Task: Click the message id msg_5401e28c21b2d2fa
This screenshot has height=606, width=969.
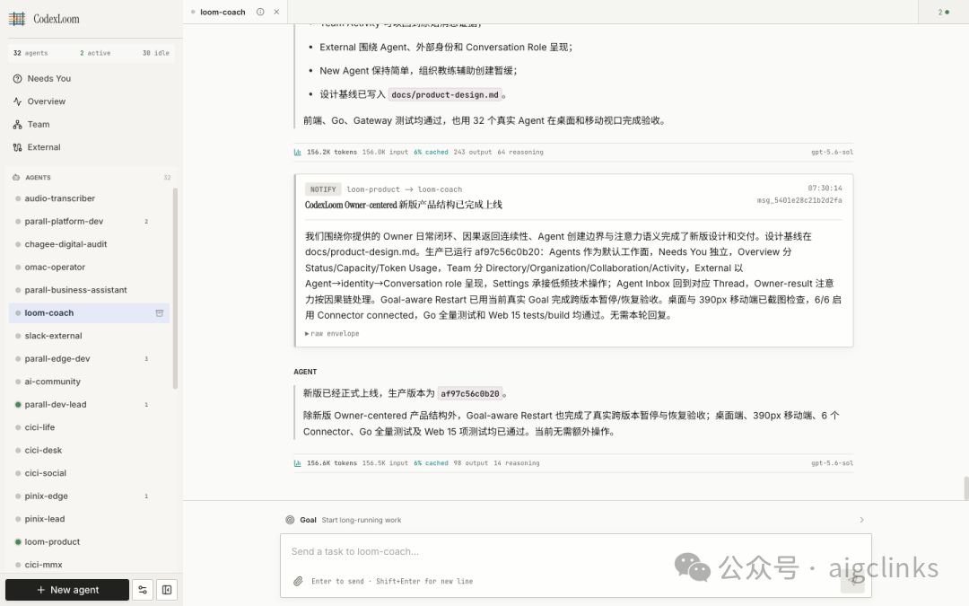Action: tap(799, 200)
